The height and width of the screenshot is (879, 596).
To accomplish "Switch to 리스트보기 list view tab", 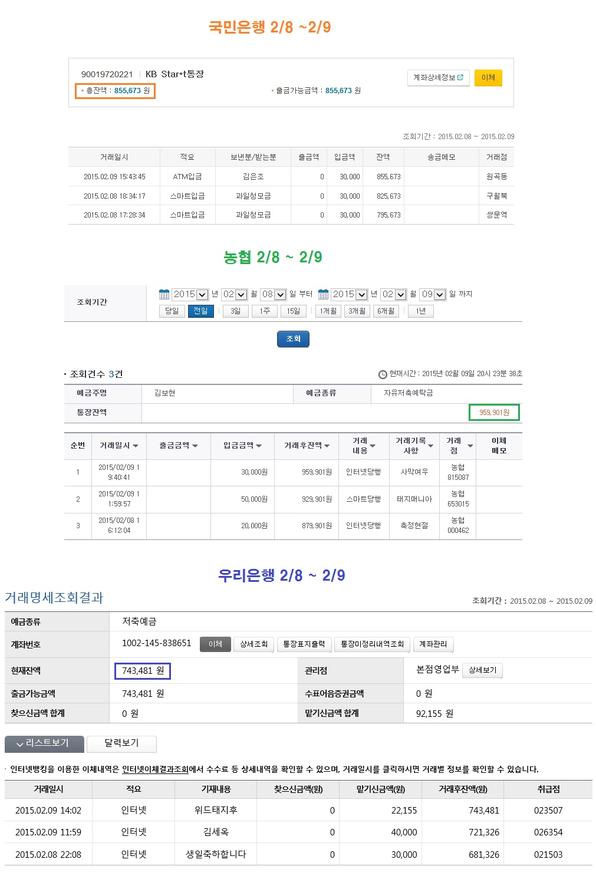I will (x=44, y=743).
